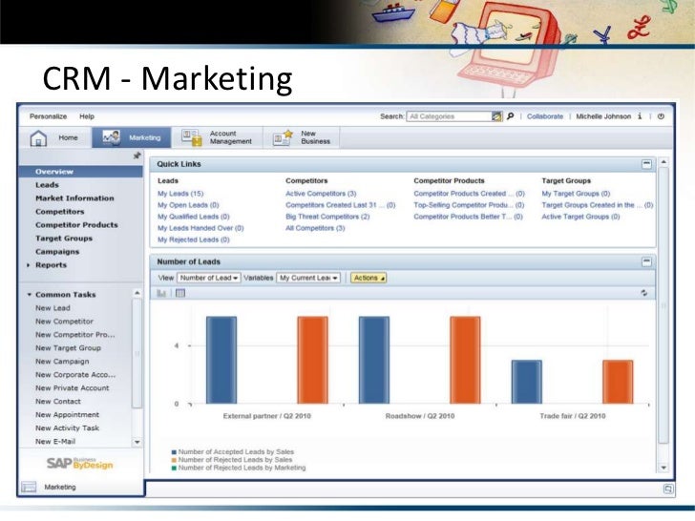695x521 pixels.
Task: Open the My Current Leads variables dropdown
Action: tap(308, 278)
